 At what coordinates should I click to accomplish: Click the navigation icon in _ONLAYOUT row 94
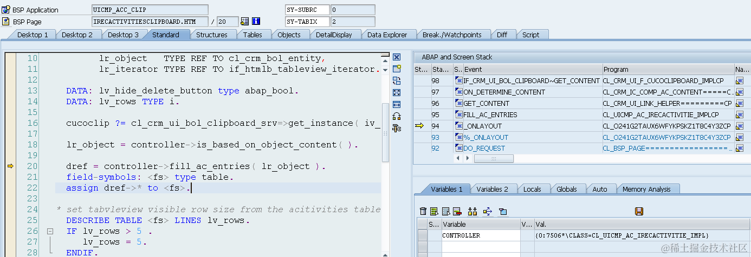(739, 126)
